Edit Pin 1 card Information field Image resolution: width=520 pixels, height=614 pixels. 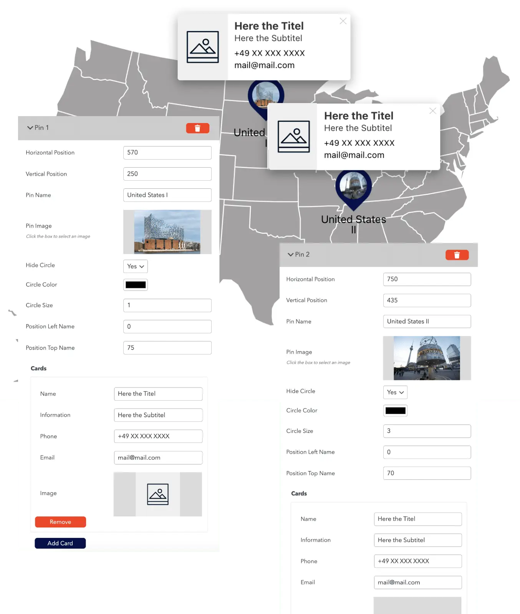158,415
